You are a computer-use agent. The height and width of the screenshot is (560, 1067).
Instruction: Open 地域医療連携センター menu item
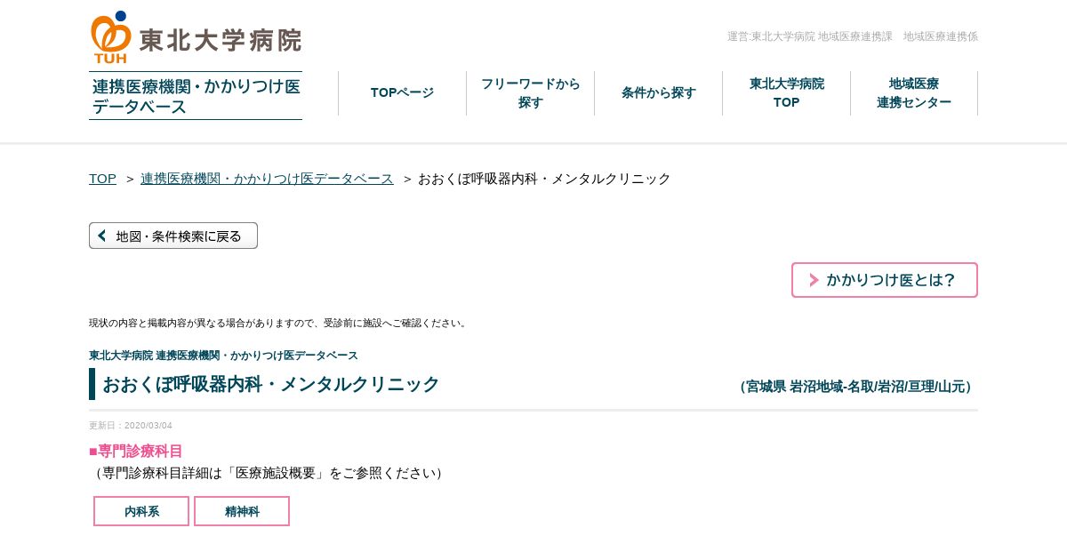pos(914,92)
